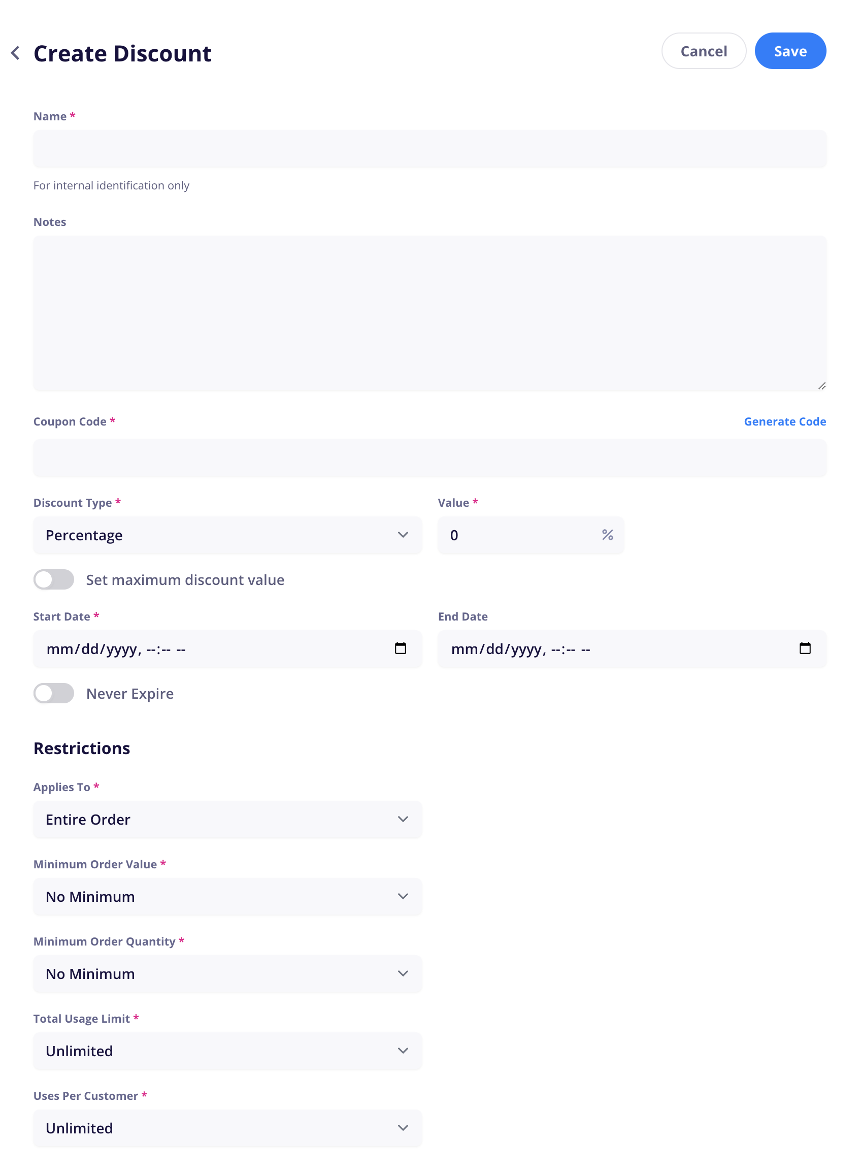The image size is (859, 1172).
Task: Open the Minimum Order Value dropdown
Action: click(x=227, y=896)
